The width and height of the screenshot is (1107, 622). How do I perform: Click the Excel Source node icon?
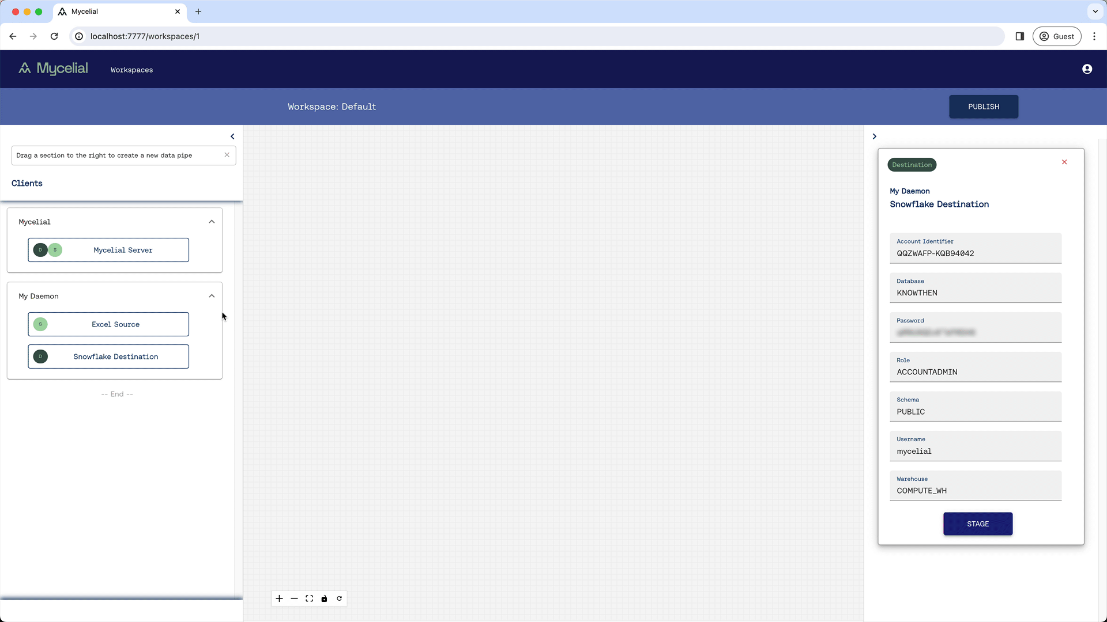(40, 324)
